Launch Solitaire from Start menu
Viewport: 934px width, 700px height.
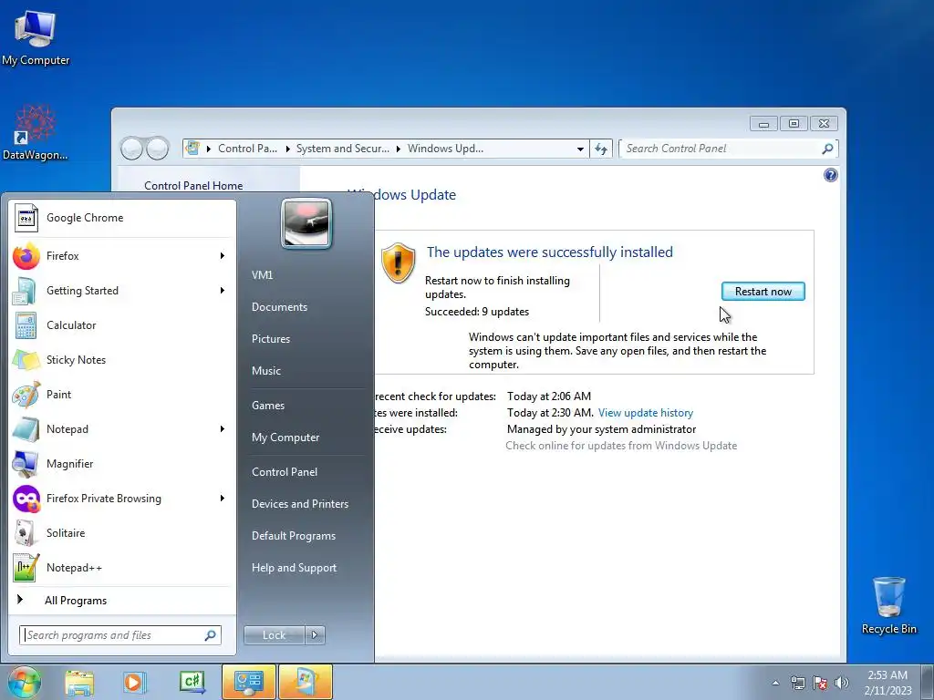[122, 532]
